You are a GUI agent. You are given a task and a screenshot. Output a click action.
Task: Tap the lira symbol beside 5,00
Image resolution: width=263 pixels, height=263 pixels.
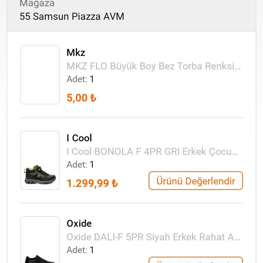pyautogui.click(x=93, y=98)
